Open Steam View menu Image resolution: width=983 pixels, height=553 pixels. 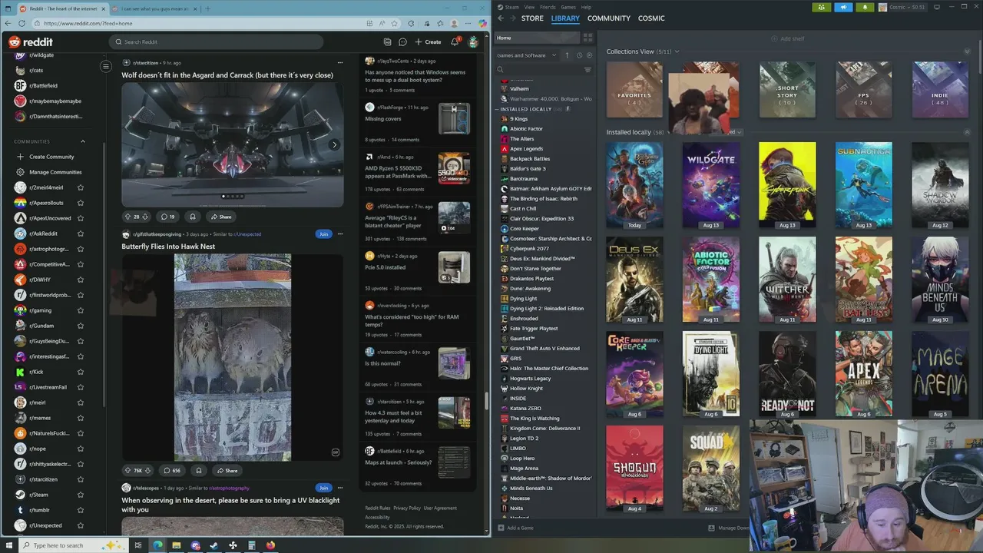(530, 7)
